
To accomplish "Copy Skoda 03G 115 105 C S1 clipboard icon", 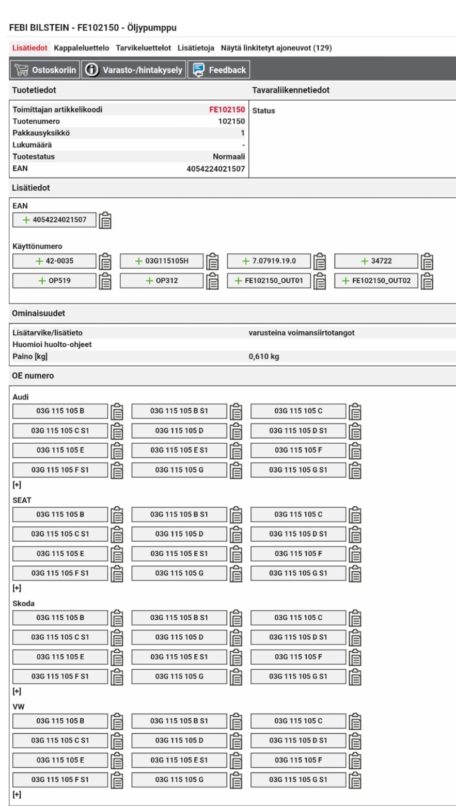I will tap(117, 638).
